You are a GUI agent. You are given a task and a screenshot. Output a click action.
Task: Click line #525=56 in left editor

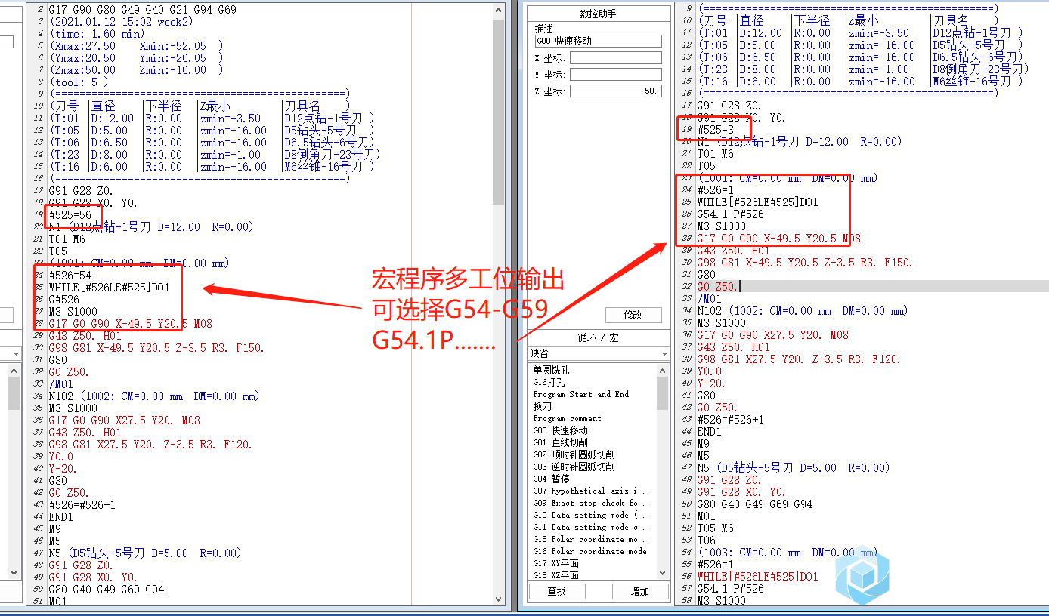tap(70, 215)
